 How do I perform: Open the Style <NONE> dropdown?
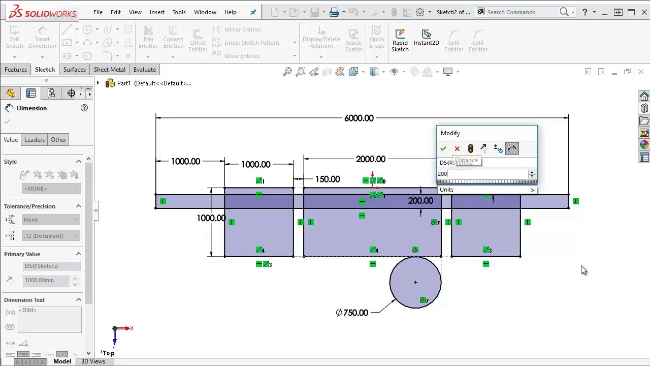point(51,189)
